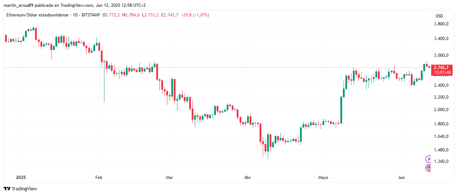458x195 pixels.
Task: Click the 2.000,0 price scale label
Action: tap(441, 110)
